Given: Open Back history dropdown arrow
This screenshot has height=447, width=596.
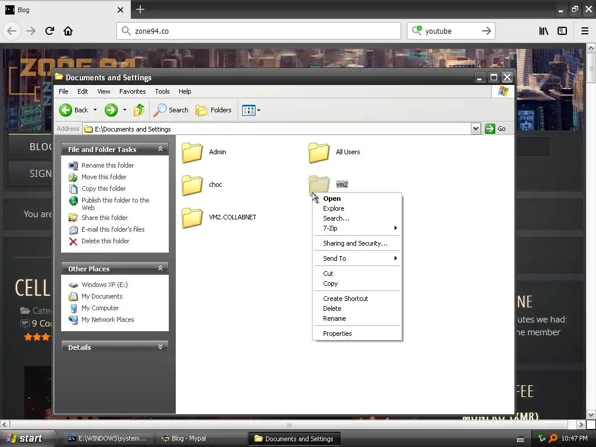Looking at the screenshot, I should click(95, 110).
